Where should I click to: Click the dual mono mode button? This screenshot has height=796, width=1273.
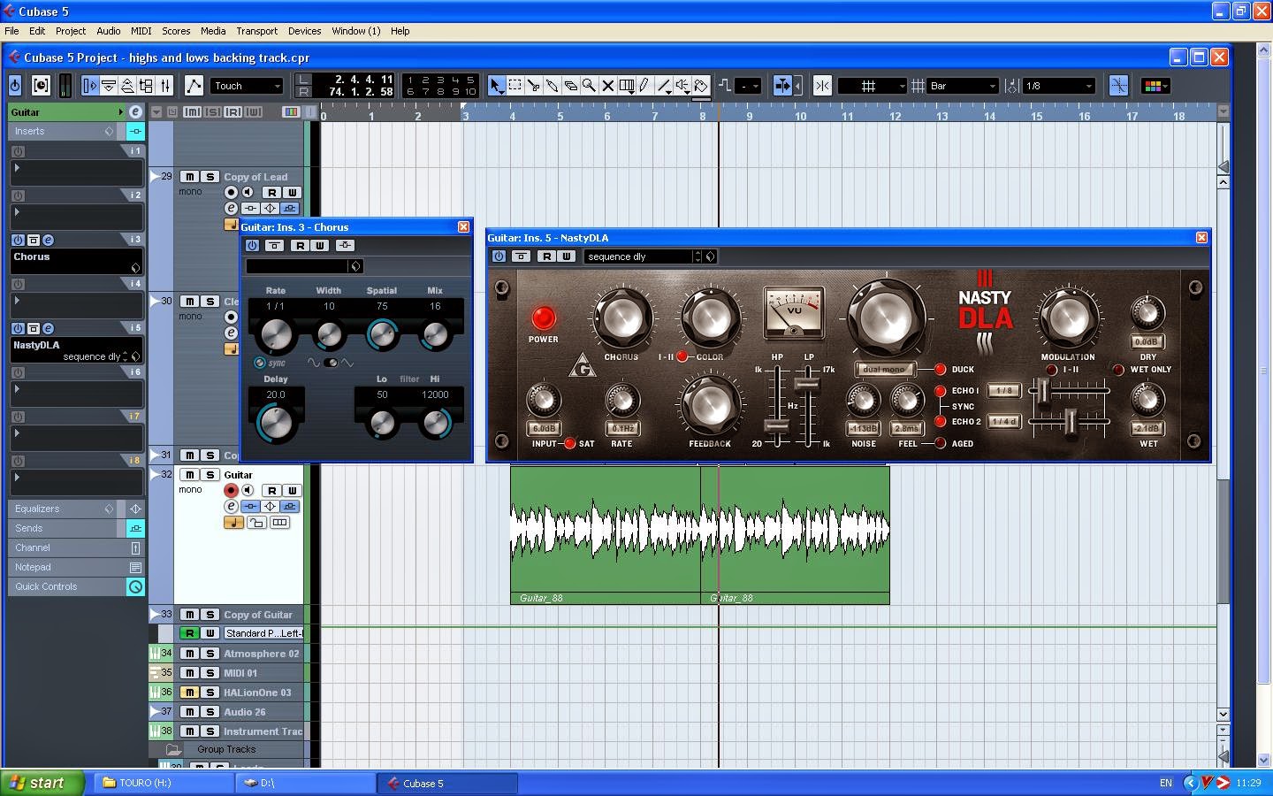click(x=884, y=370)
